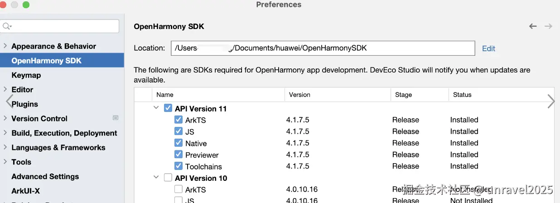Focus the preferences search box
560x203 pixels.
(63, 26)
